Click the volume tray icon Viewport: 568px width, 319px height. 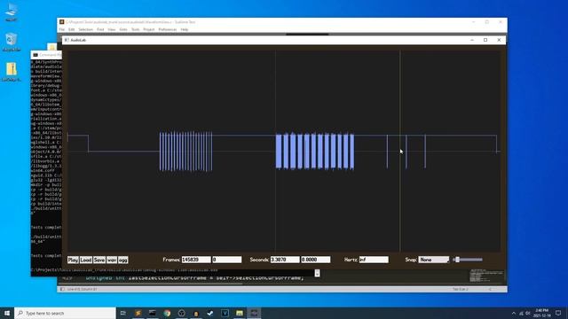click(x=528, y=313)
